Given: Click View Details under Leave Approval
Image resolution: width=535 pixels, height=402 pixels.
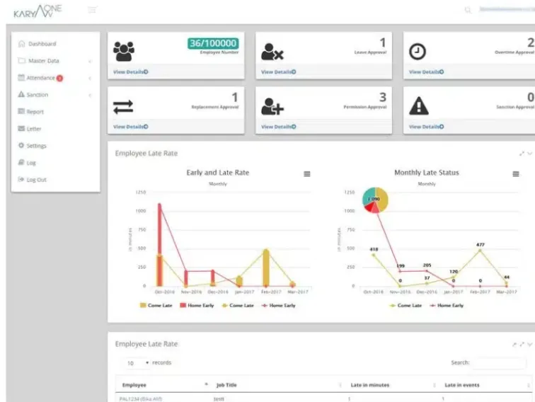Looking at the screenshot, I should pyautogui.click(x=278, y=71).
